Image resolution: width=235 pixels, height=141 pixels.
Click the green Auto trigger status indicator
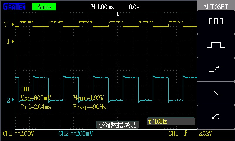(x=44, y=7)
